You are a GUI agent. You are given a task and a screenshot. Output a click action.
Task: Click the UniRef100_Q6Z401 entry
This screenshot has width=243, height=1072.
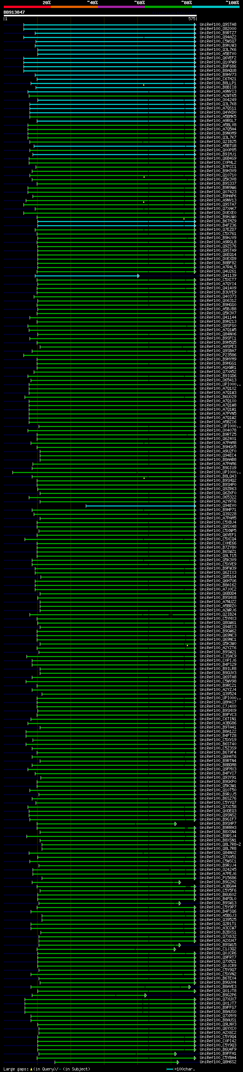[x=218, y=438]
